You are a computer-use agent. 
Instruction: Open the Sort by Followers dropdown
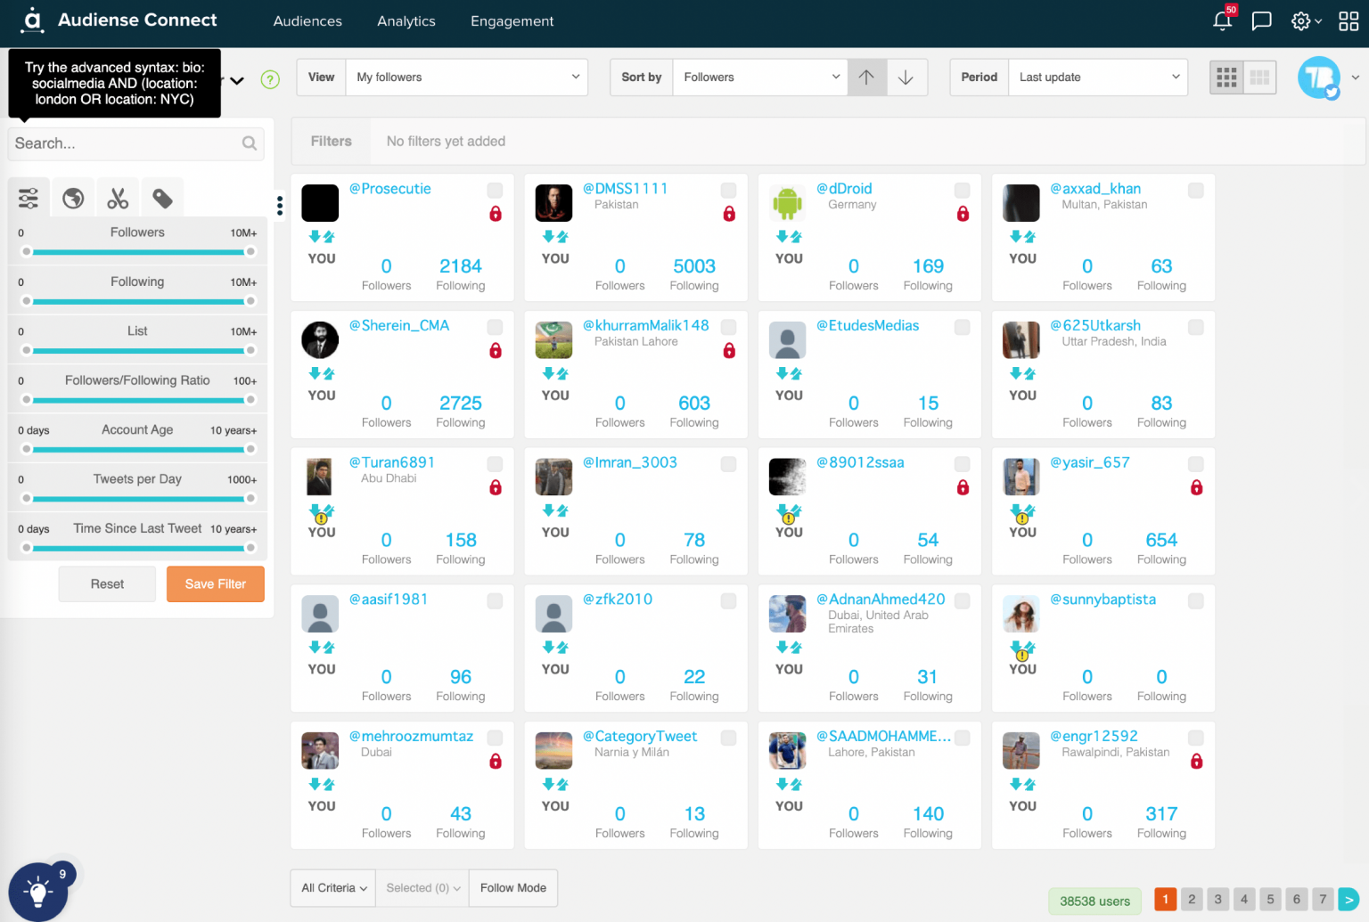point(759,78)
